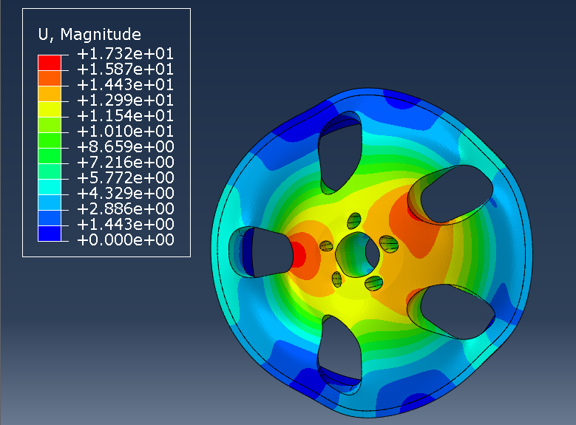This screenshot has height=425, width=576.
Task: Click legend value +7.216e+00
Action: click(x=125, y=162)
